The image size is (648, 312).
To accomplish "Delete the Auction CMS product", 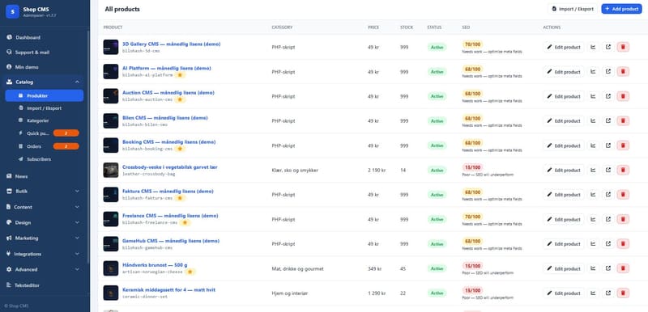I will [623, 96].
